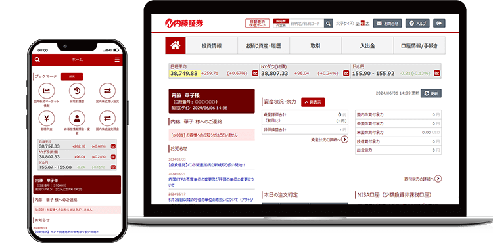The height and width of the screenshot is (243, 493).
Task: Click the お知らせはございません notice on laptop
Action: tap(212, 135)
